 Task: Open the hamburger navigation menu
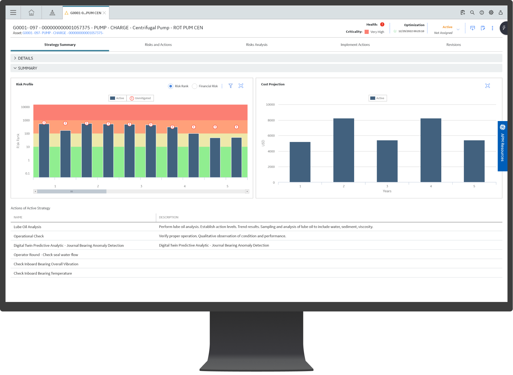pyautogui.click(x=13, y=13)
